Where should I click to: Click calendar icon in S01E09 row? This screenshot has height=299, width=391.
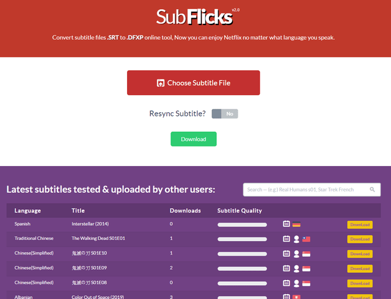(287, 268)
